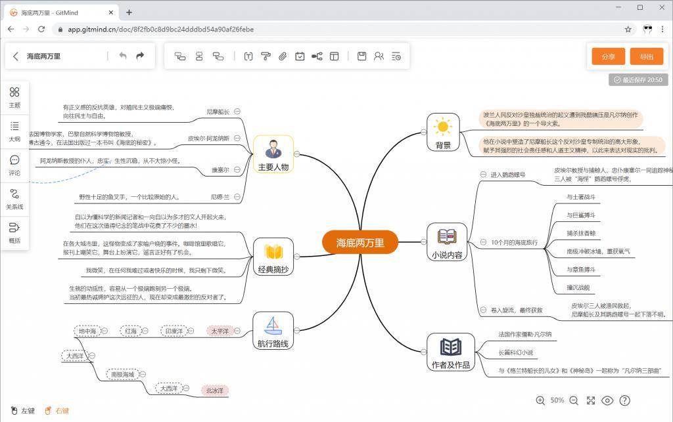Image resolution: width=673 pixels, height=422 pixels.
Task: Select the central 海底两万里 node
Action: pyautogui.click(x=361, y=242)
